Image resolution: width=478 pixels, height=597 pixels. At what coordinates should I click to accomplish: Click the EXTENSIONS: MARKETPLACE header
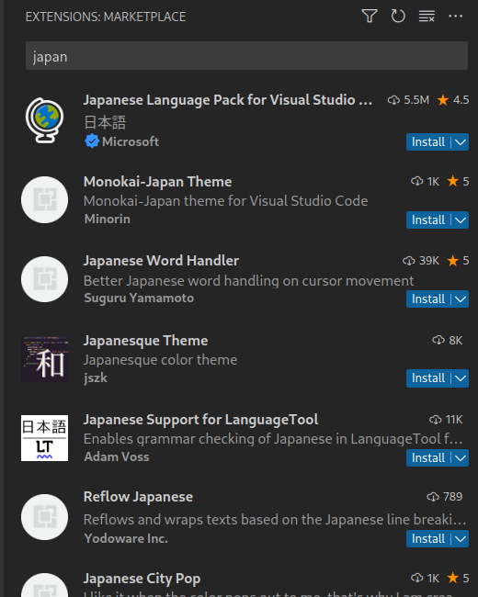coord(106,17)
